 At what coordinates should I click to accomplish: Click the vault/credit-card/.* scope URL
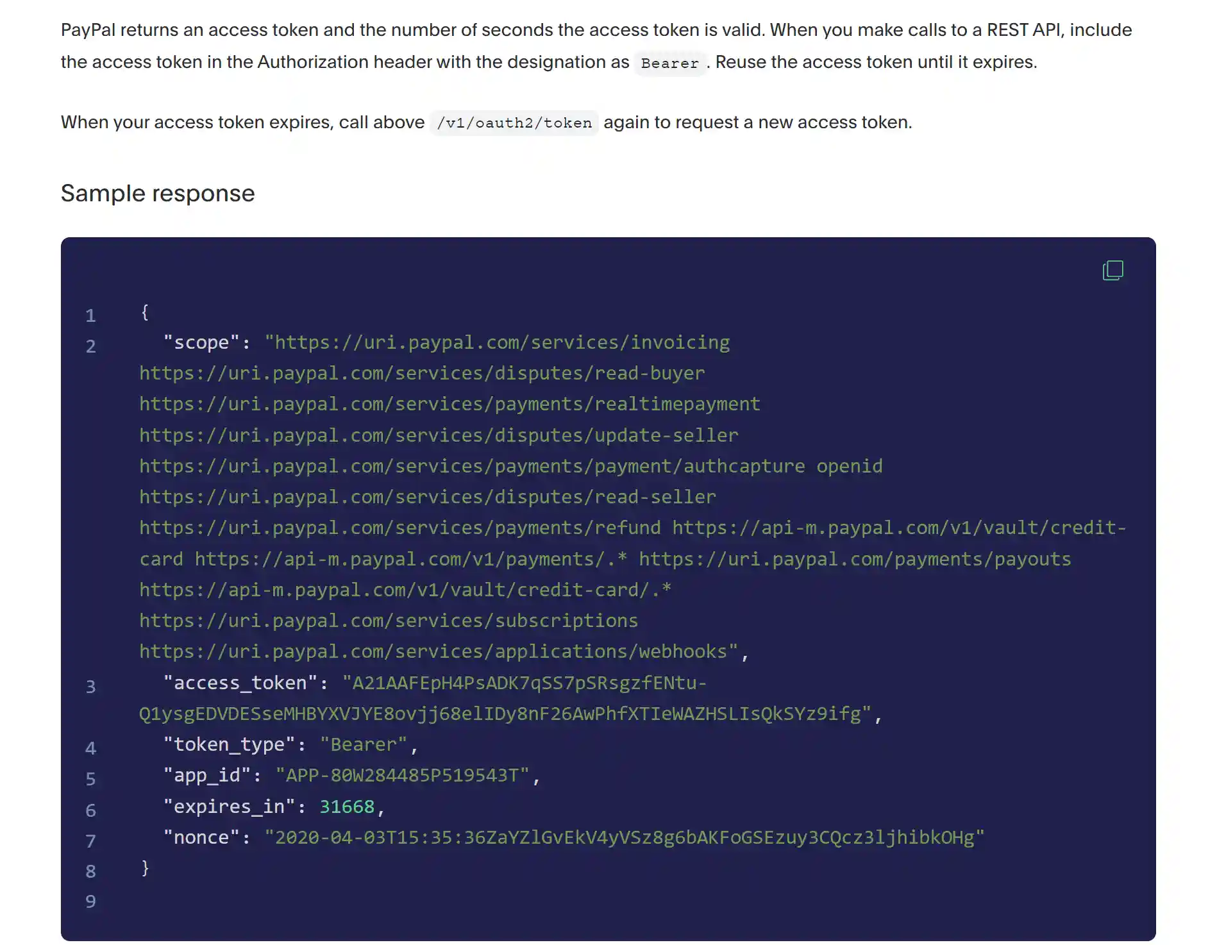405,590
